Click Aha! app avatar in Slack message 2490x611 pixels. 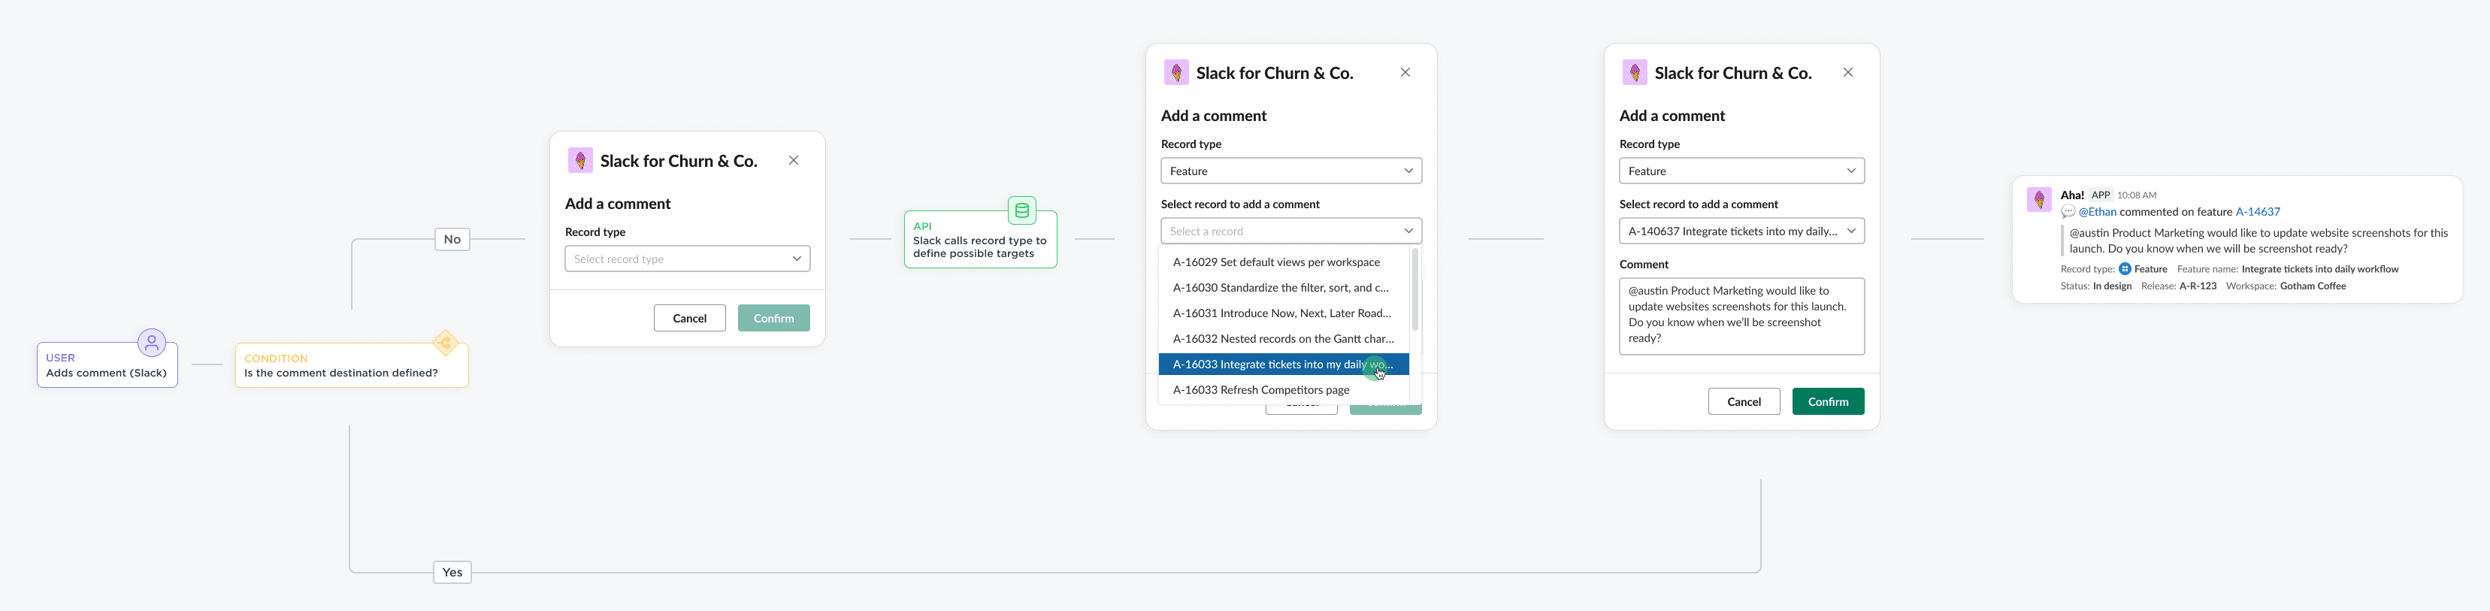click(2038, 200)
